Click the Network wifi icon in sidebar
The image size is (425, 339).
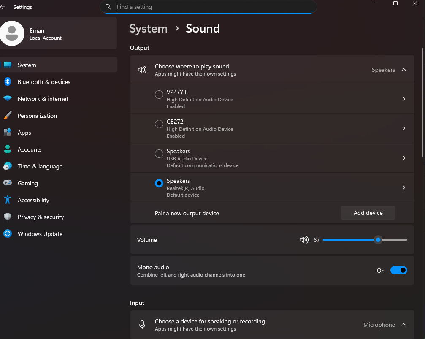[8, 98]
